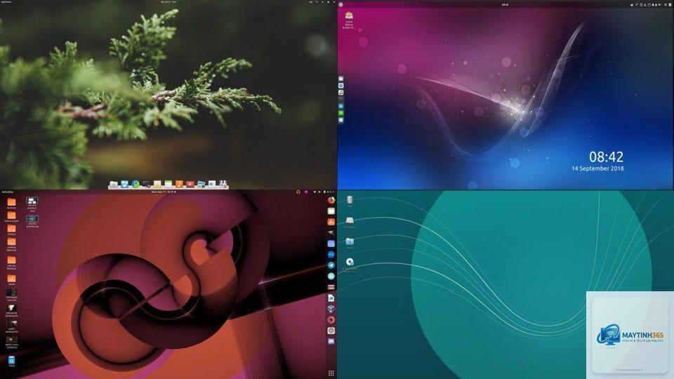Open the blue multitasking grid icon in the Plank dock

(x=125, y=185)
